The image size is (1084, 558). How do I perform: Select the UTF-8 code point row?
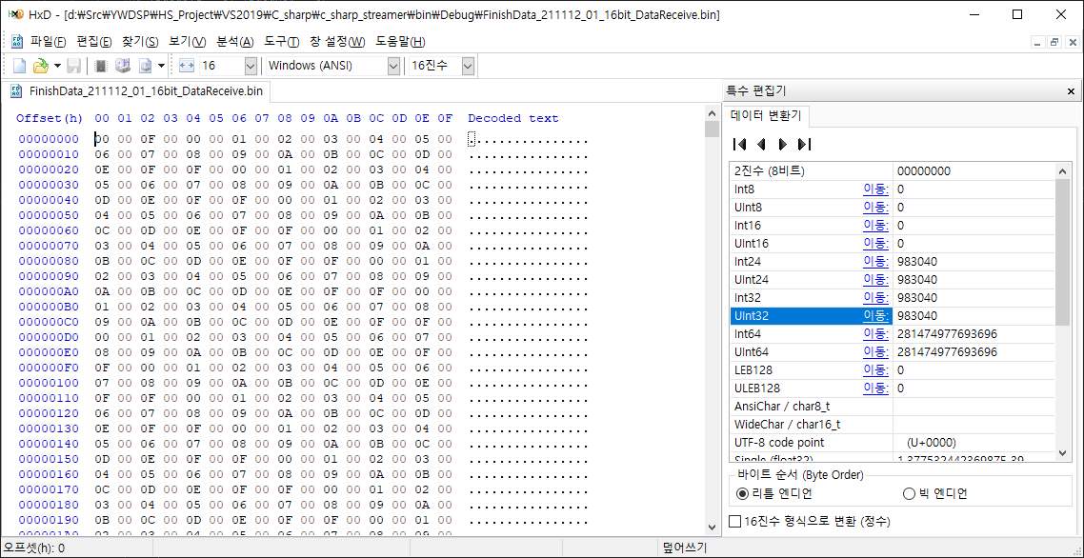(x=893, y=443)
